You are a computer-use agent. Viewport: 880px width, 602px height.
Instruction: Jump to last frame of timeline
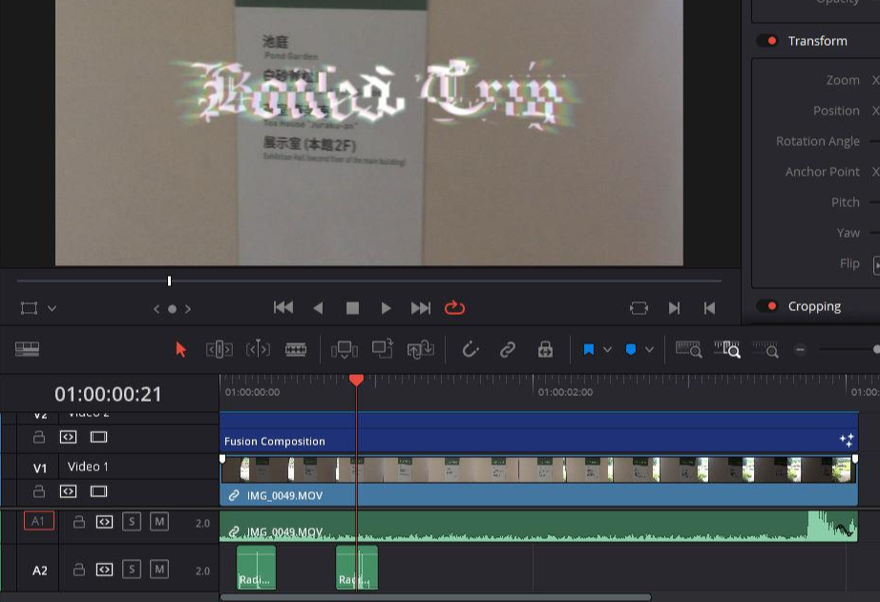click(421, 308)
